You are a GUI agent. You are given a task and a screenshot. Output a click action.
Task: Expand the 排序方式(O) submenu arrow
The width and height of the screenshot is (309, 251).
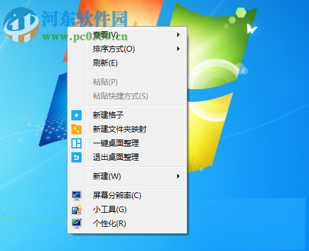coord(178,49)
